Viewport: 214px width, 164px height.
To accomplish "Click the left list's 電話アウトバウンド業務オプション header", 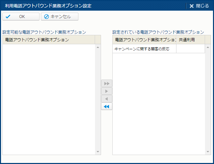I will tap(49, 40).
